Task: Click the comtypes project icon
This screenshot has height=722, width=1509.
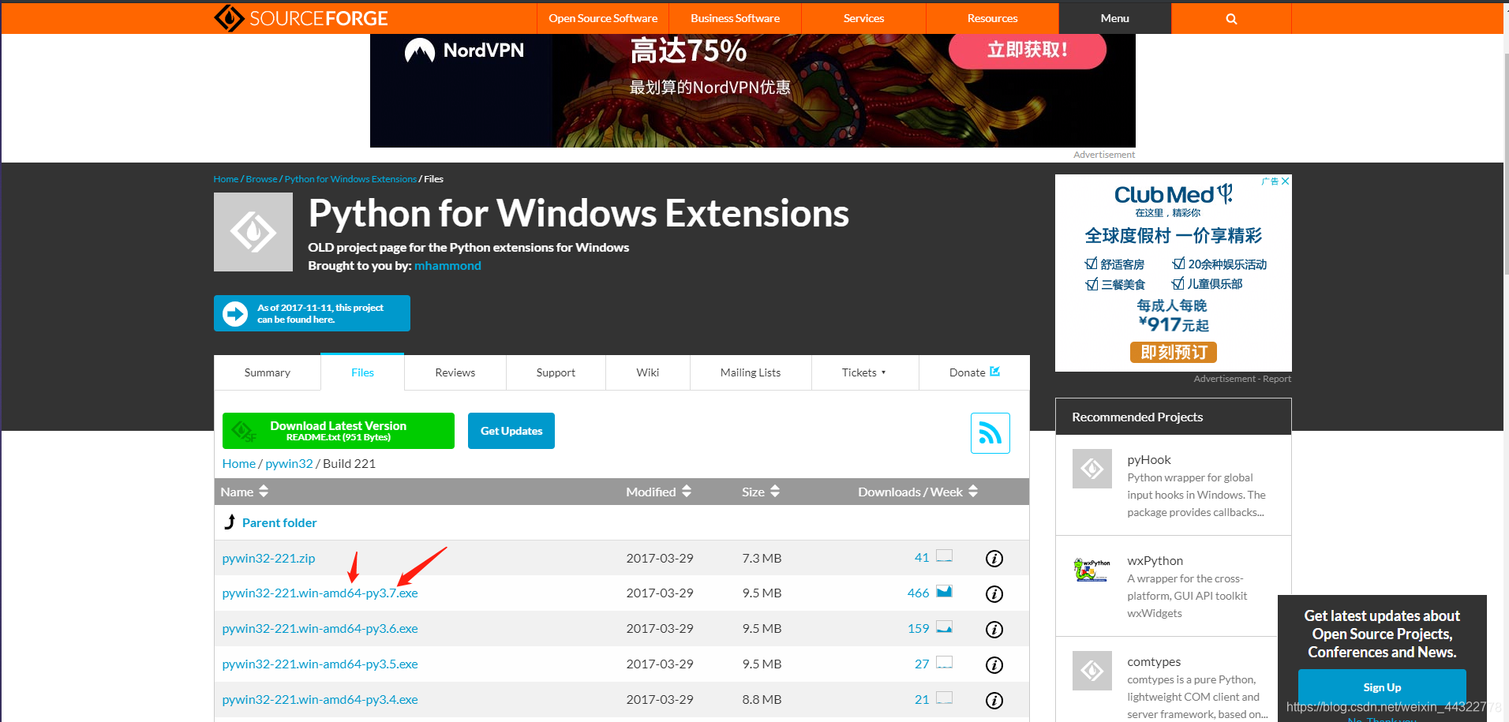Action: [1091, 670]
